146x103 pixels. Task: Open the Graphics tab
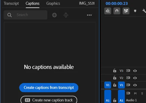53,3
